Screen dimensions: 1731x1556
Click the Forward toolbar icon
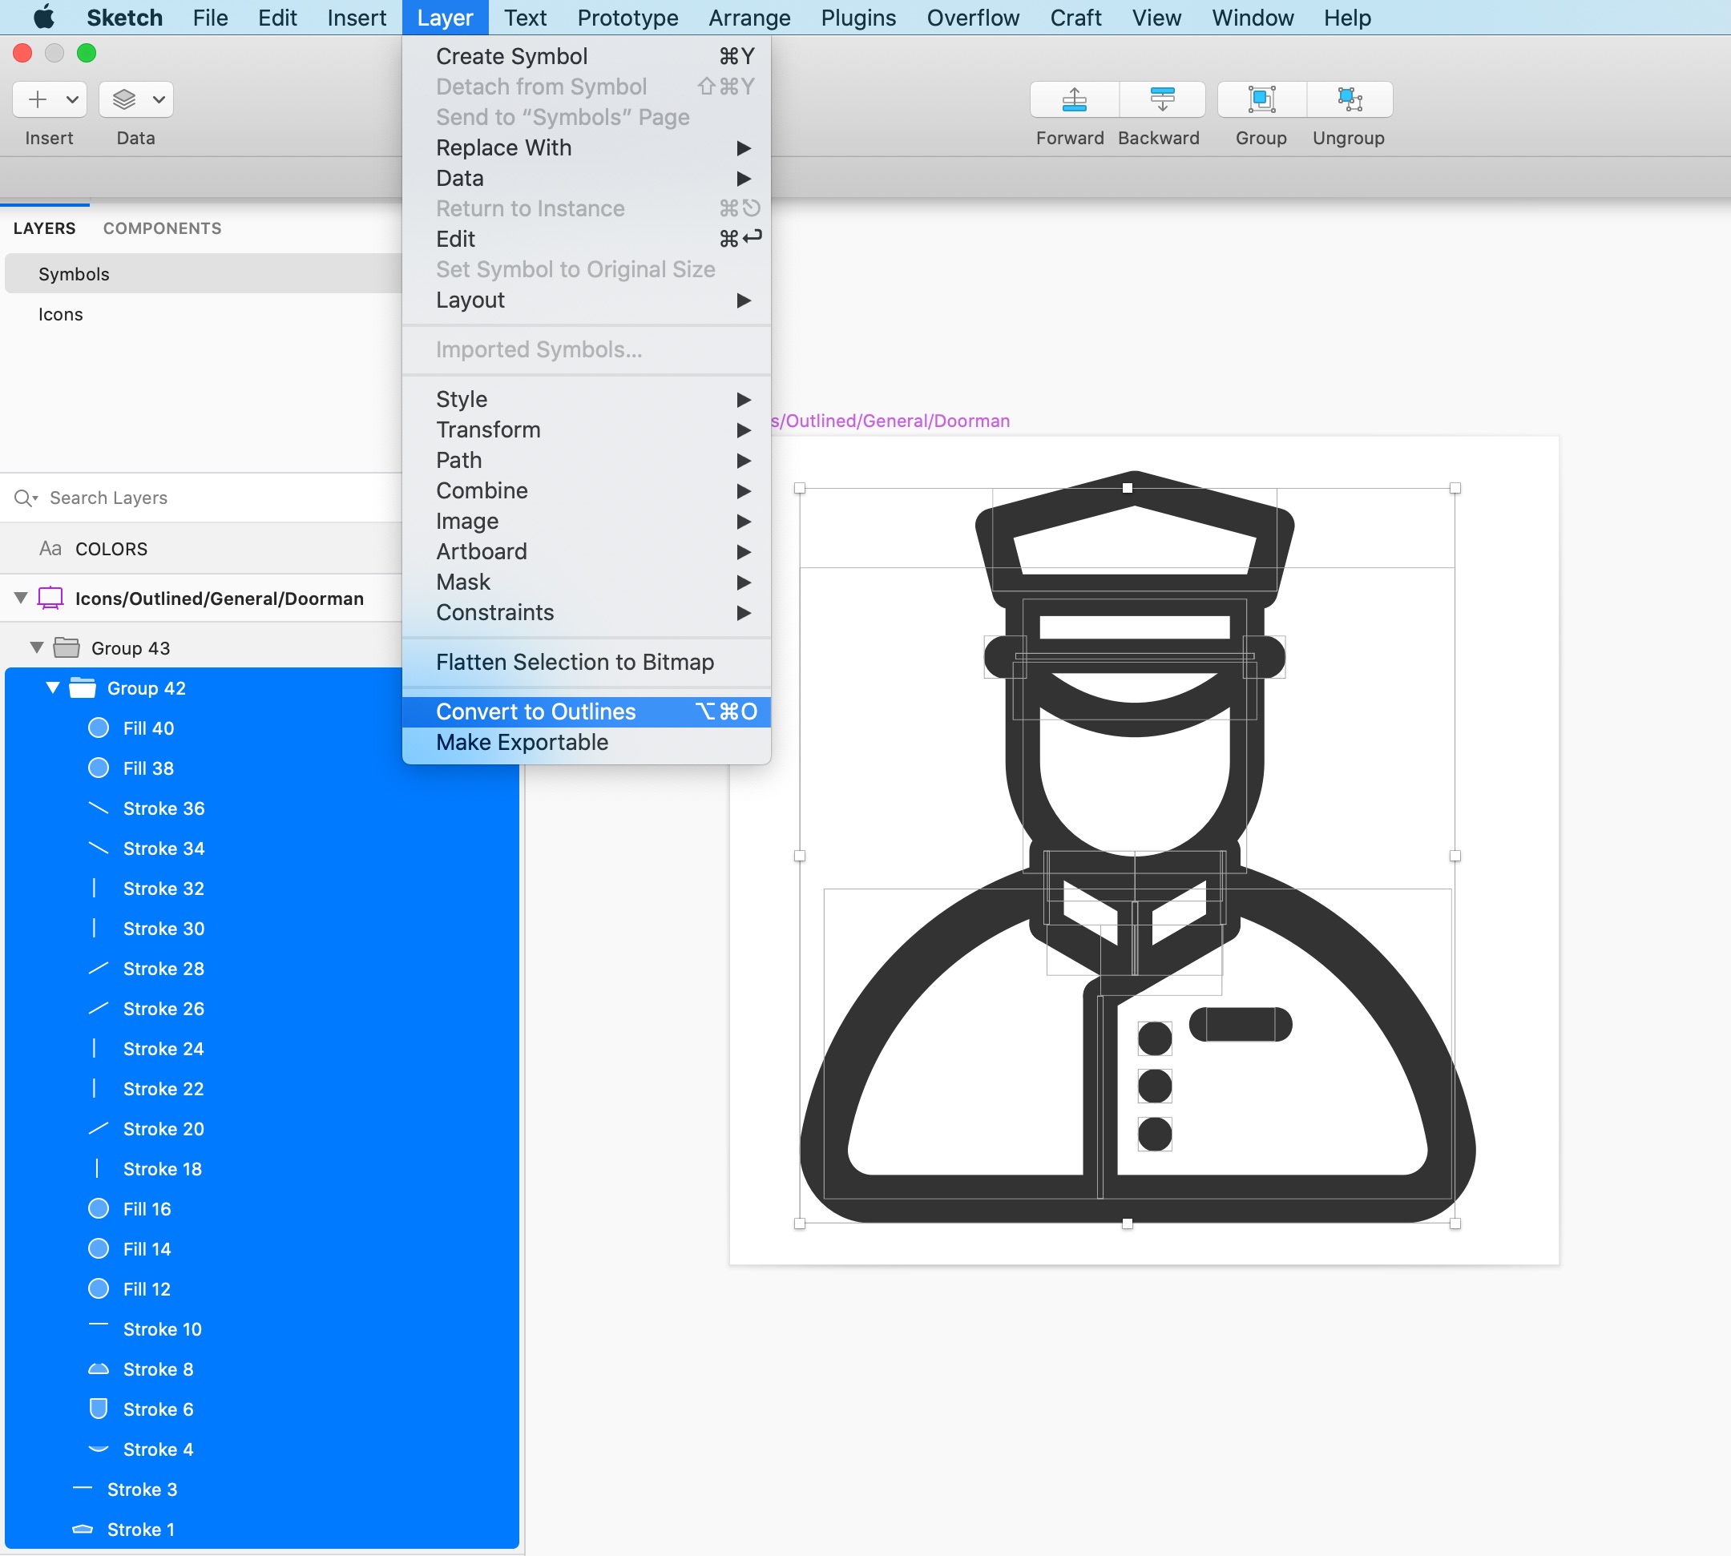pos(1074,100)
